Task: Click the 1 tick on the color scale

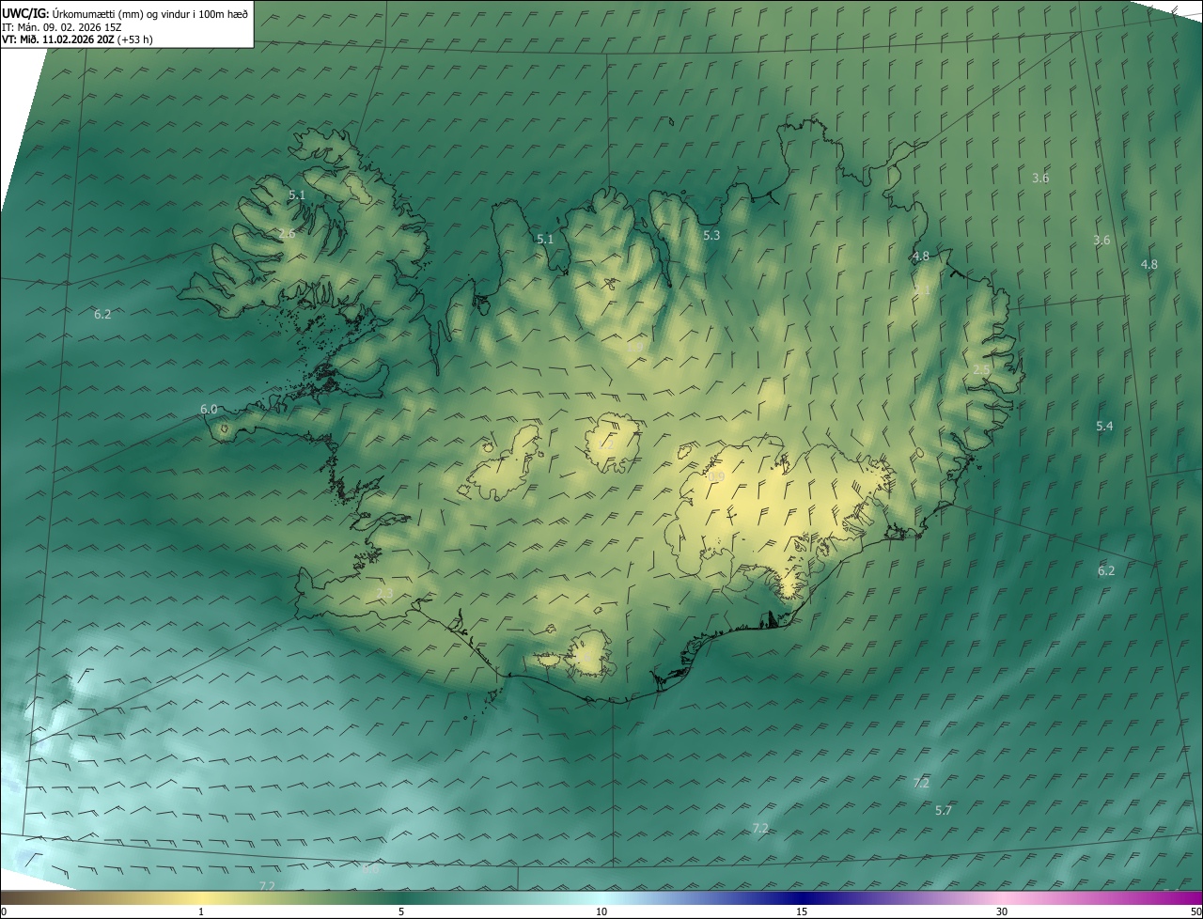Action: [201, 911]
